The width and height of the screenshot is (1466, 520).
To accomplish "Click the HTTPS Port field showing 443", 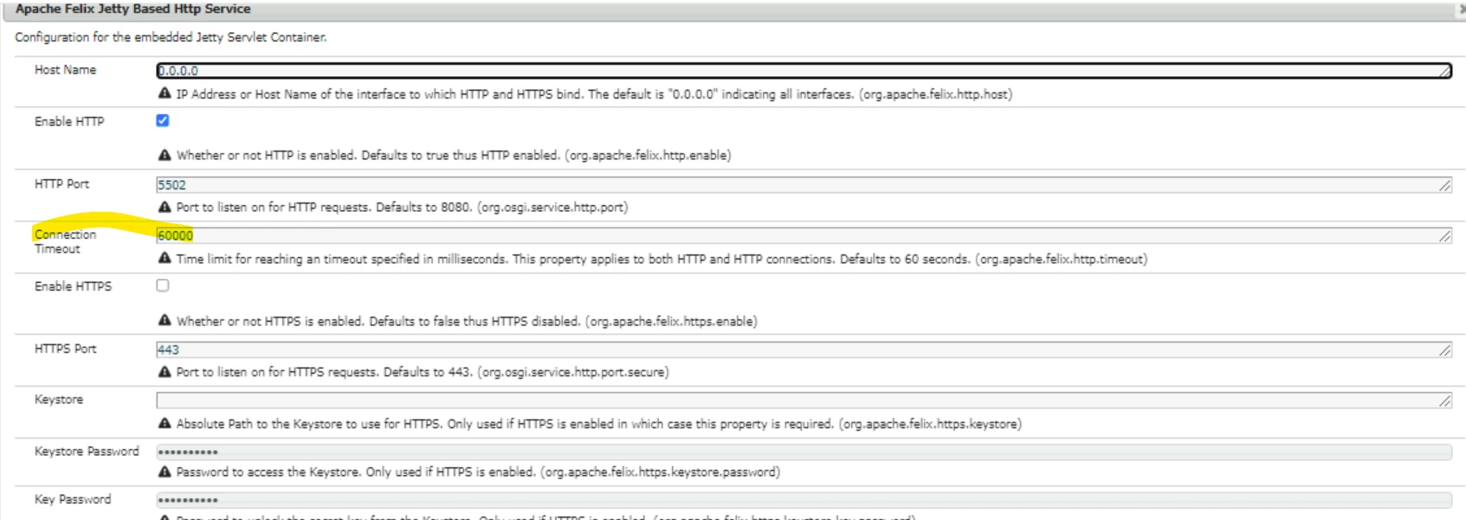I will pyautogui.click(x=804, y=350).
